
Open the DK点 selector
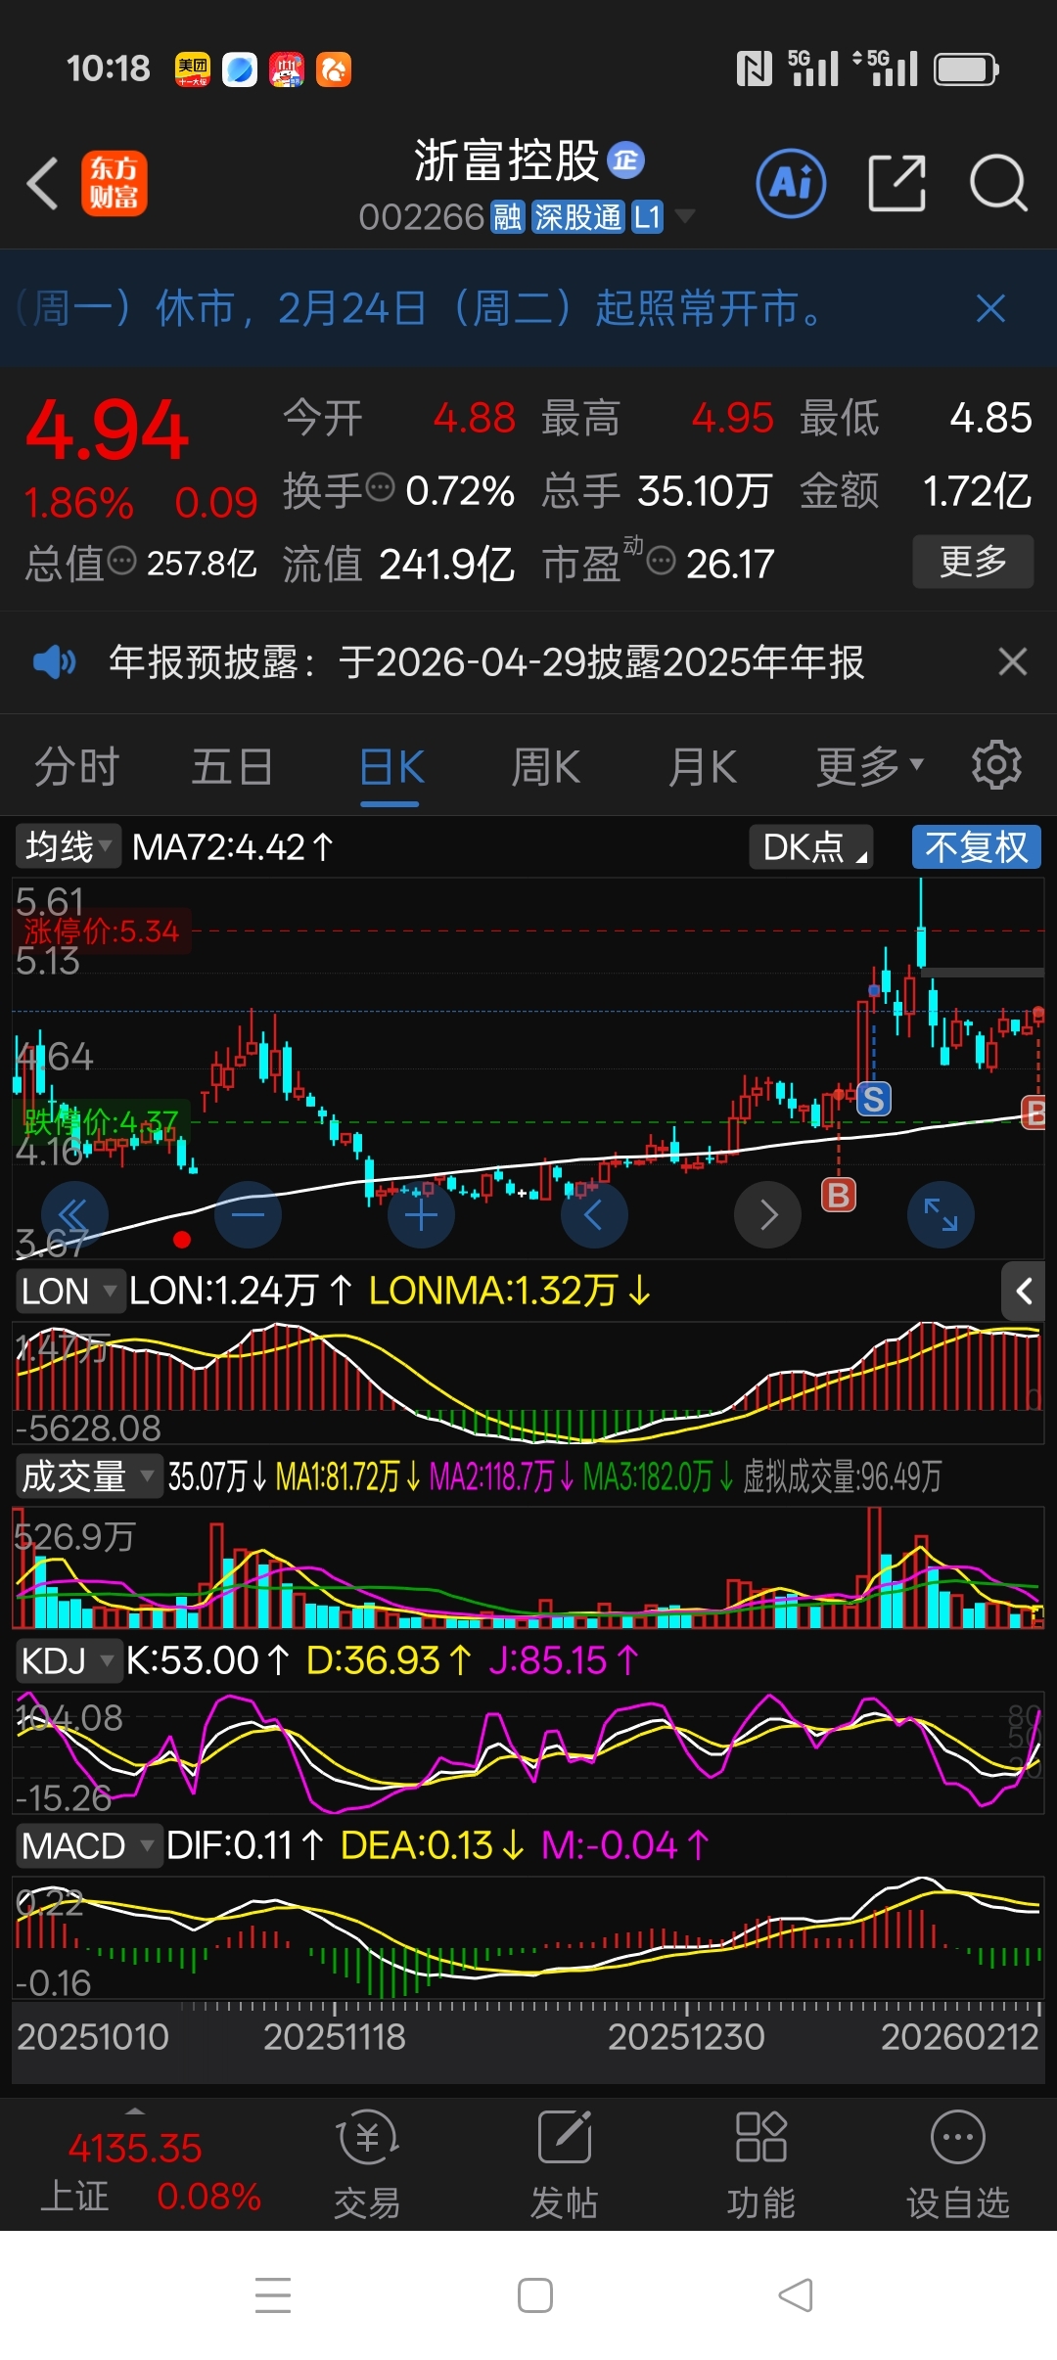811,846
